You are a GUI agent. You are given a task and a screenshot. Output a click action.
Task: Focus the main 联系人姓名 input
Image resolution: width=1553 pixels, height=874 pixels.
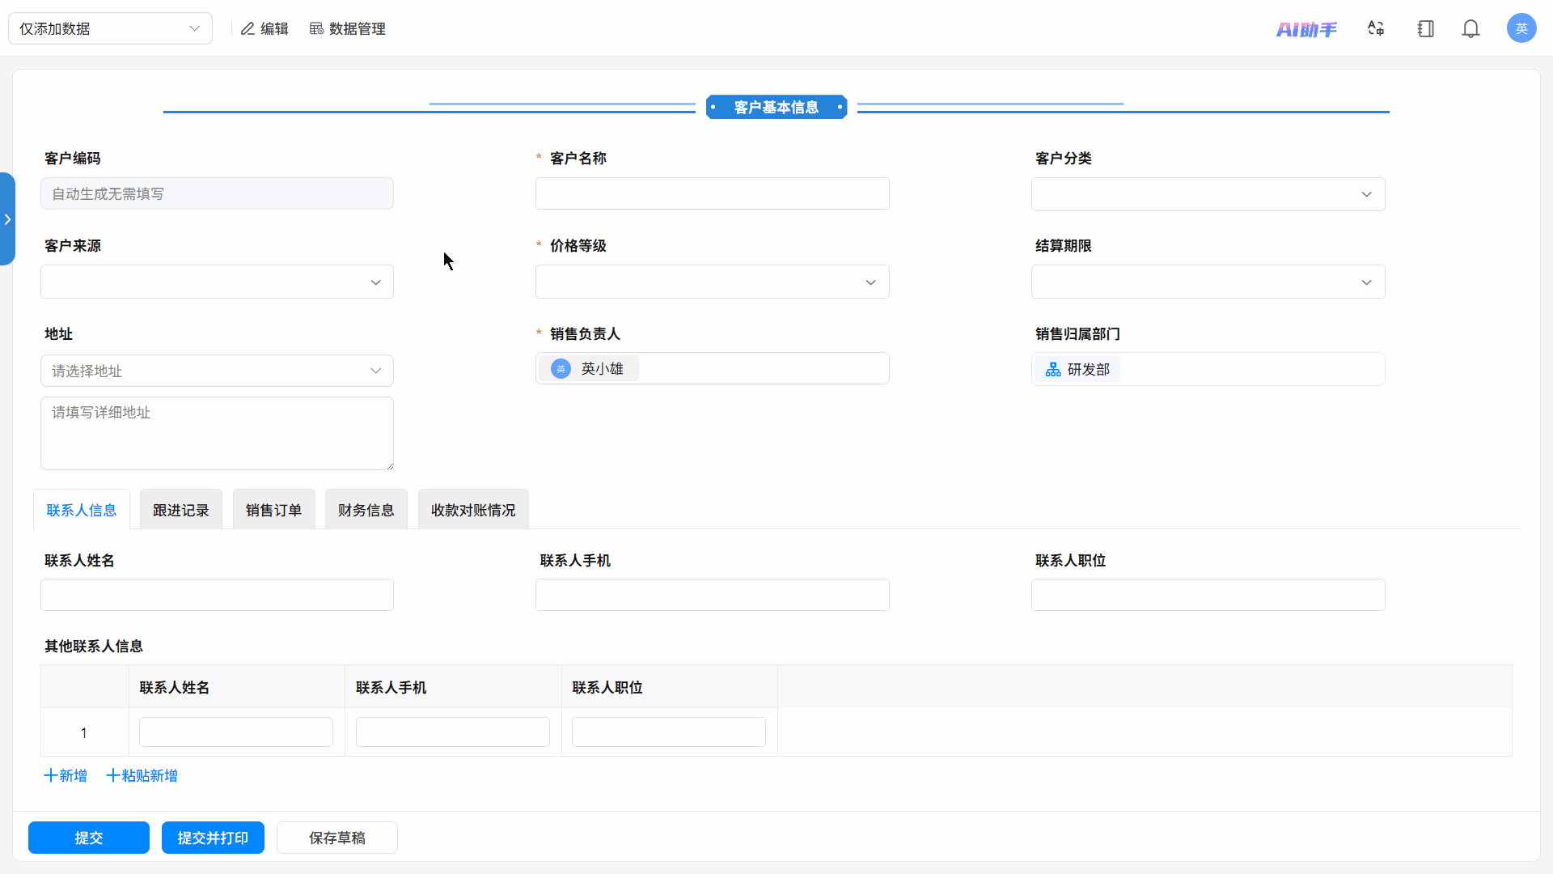tap(217, 595)
